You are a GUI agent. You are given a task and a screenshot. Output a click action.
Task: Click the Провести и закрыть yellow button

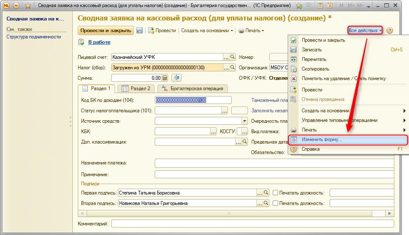[x=106, y=30]
